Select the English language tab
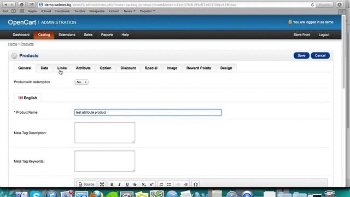The image size is (350, 197). click(x=27, y=98)
